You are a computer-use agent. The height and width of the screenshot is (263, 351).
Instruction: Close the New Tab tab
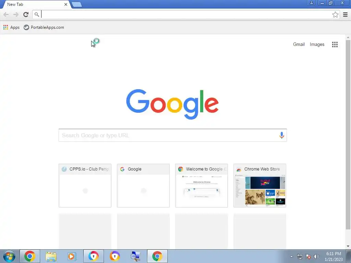click(x=65, y=4)
